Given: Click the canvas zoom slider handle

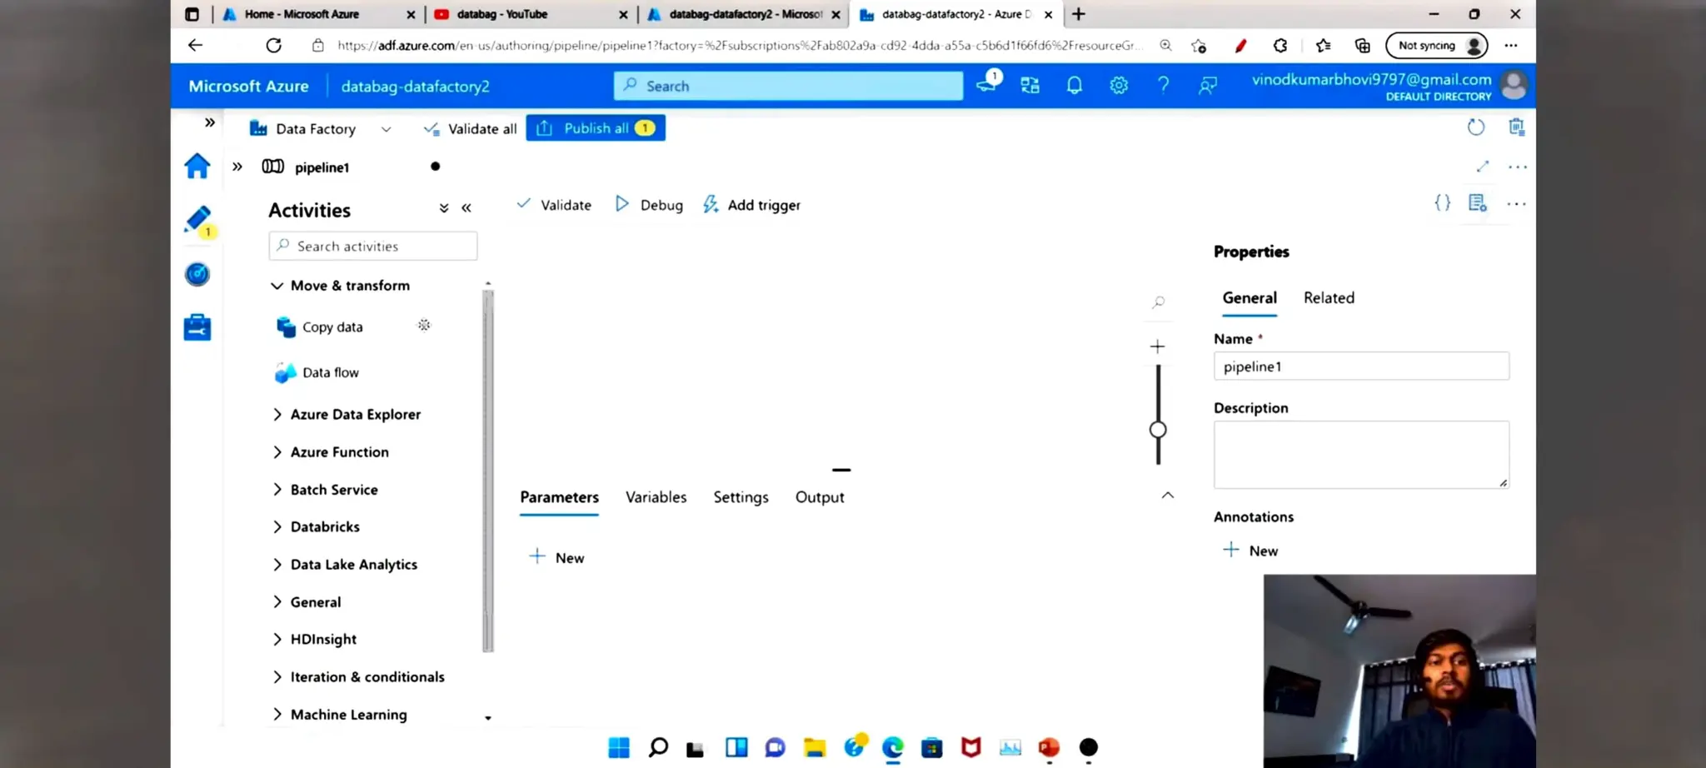Looking at the screenshot, I should 1158,430.
